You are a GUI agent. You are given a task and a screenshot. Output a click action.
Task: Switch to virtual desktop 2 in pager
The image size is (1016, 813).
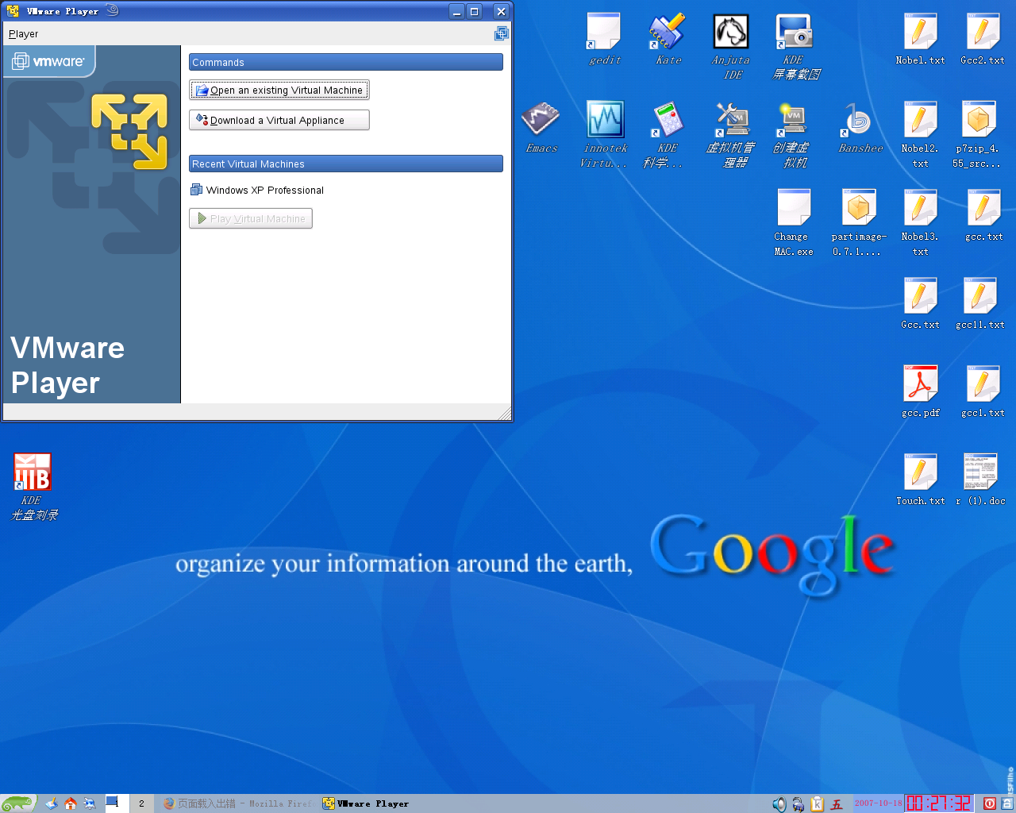pos(141,803)
